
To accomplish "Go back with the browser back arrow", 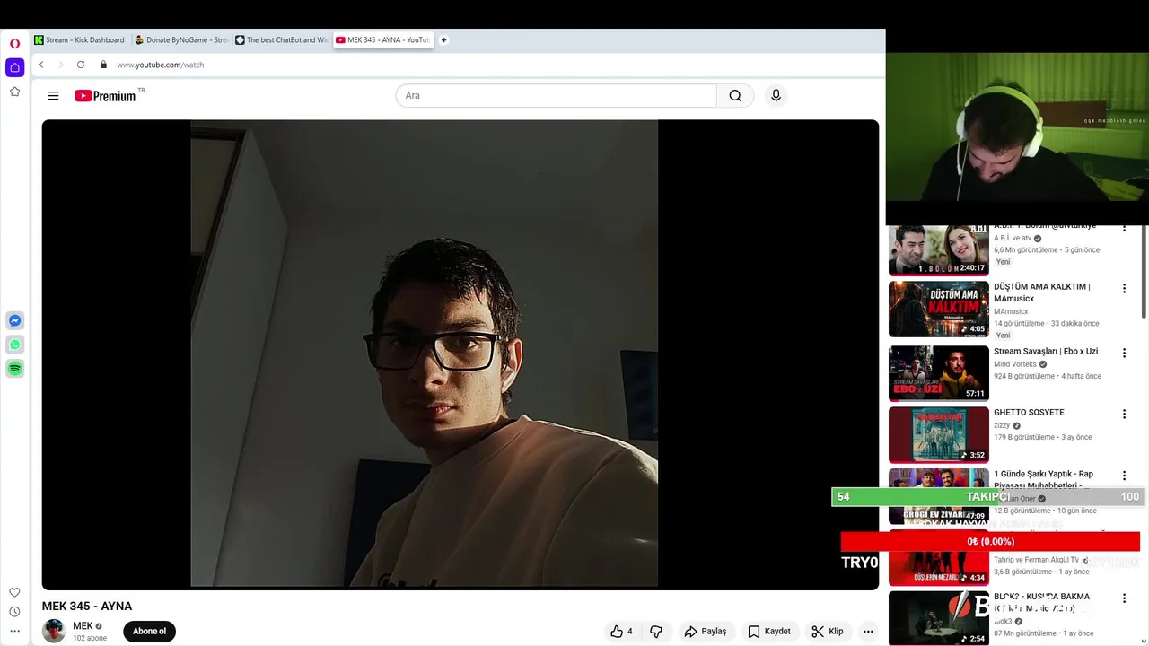I will point(41,65).
